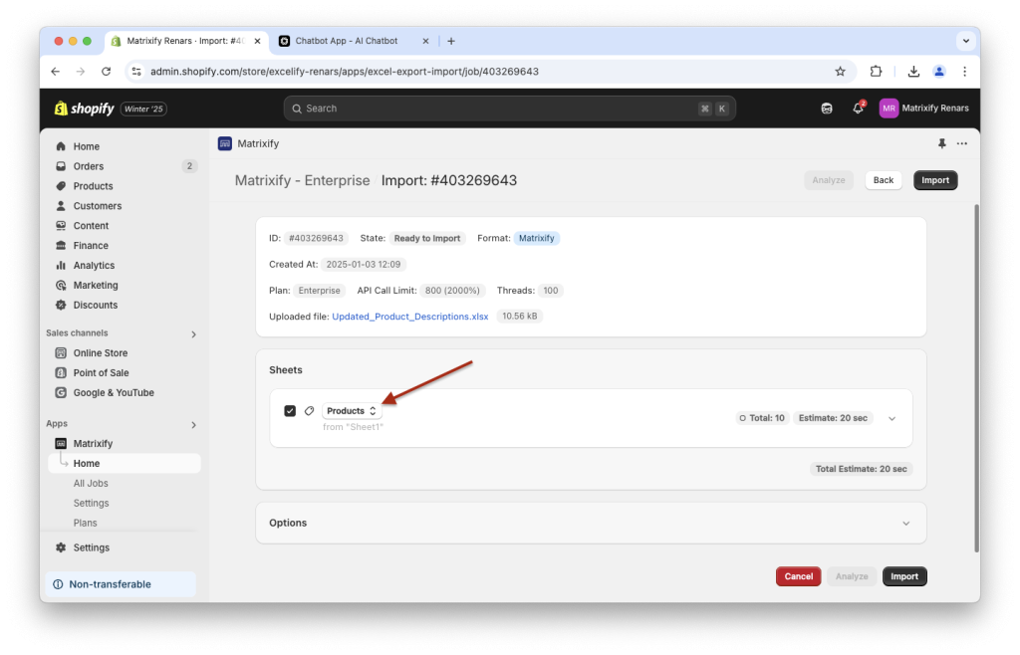Click the Matrixify app icon in the header
The image size is (1020, 655).
tap(224, 143)
